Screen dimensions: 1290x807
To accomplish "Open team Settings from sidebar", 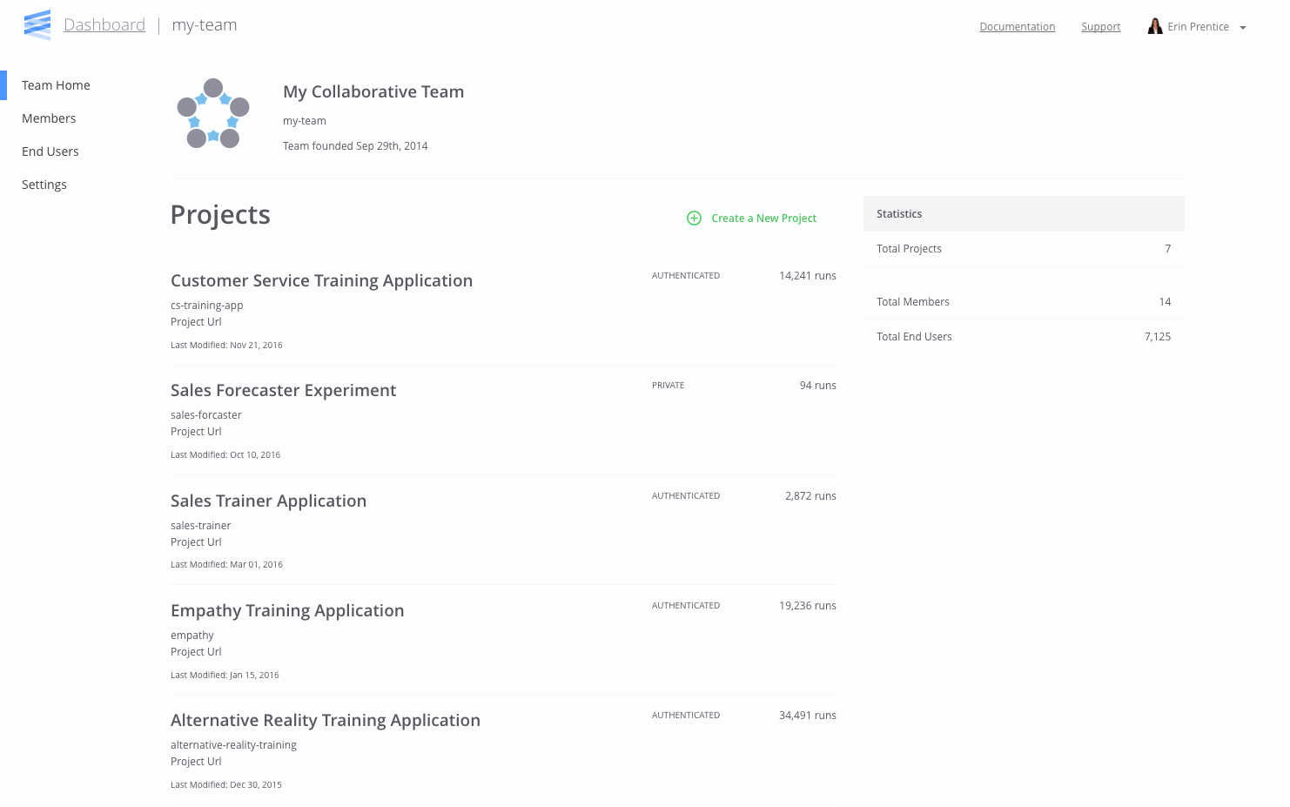I will pos(44,185).
